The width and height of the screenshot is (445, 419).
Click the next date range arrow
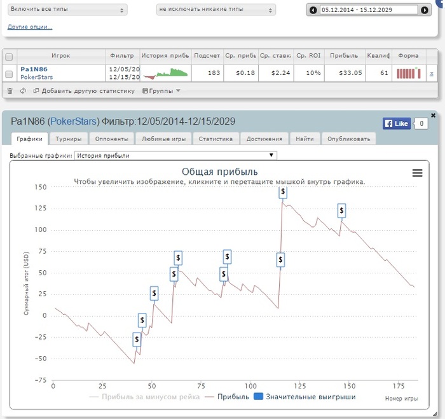coord(424,10)
